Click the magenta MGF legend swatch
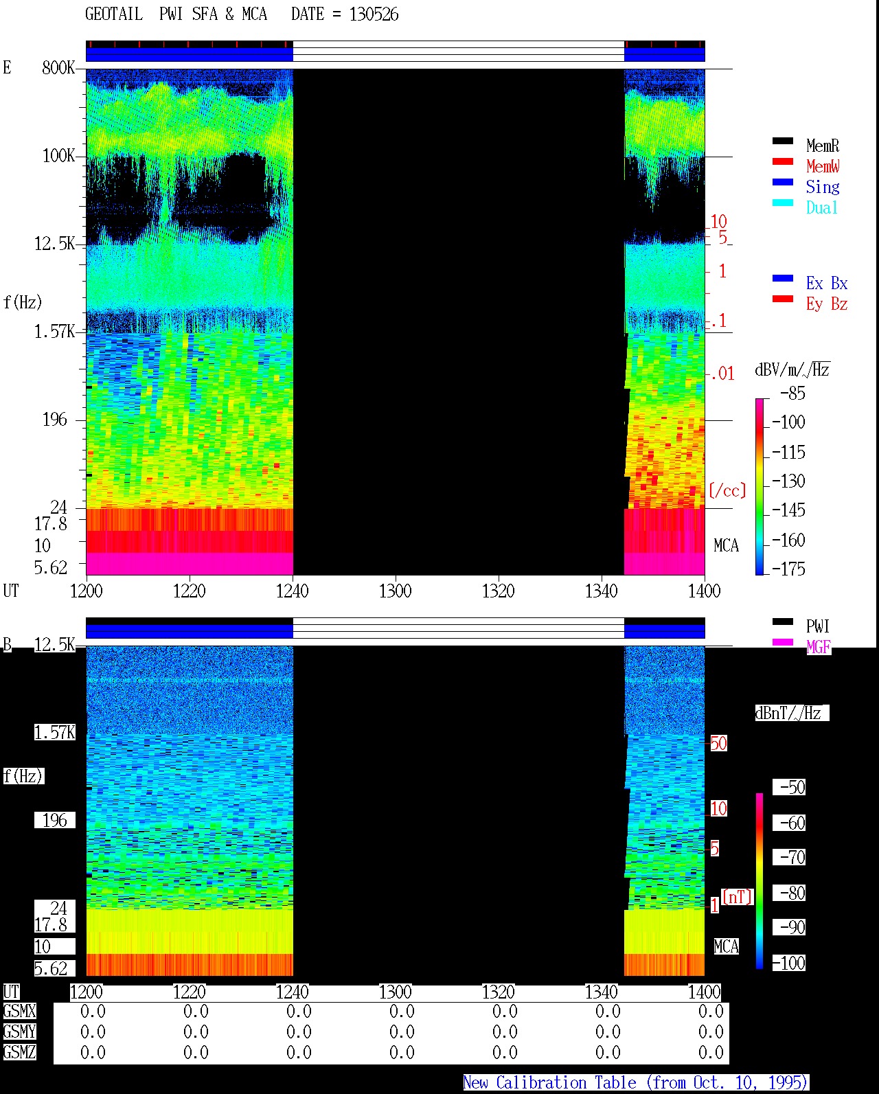The image size is (879, 1094). 783,643
